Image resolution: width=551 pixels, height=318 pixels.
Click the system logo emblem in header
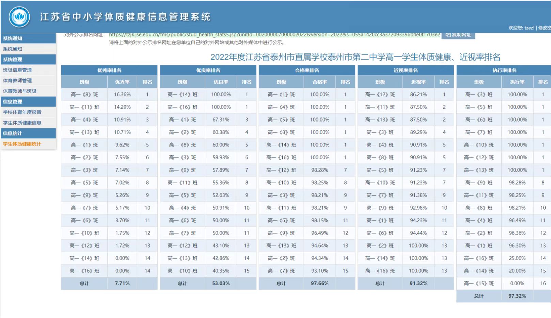coord(19,17)
